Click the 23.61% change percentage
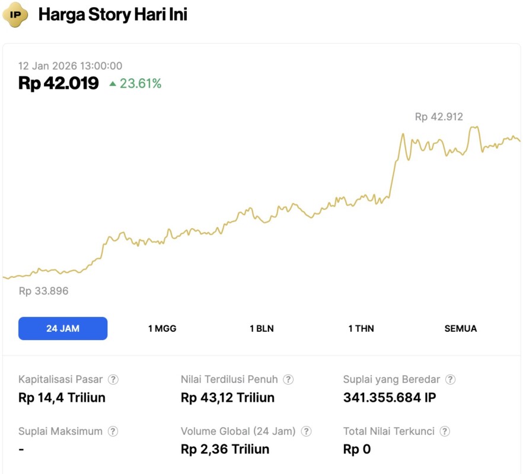Screen dimensions: 523x474 (141, 84)
